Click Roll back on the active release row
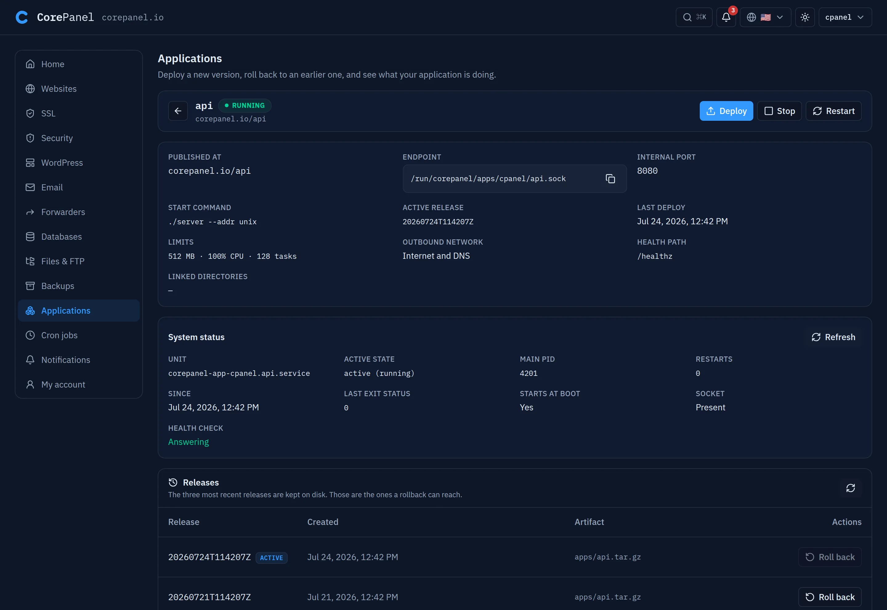 click(829, 557)
